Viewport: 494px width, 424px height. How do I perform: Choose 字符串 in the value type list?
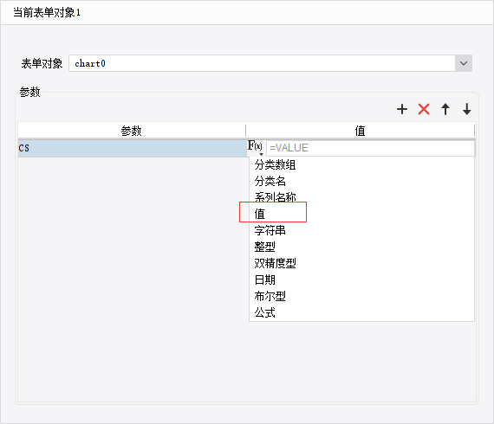coord(361,230)
